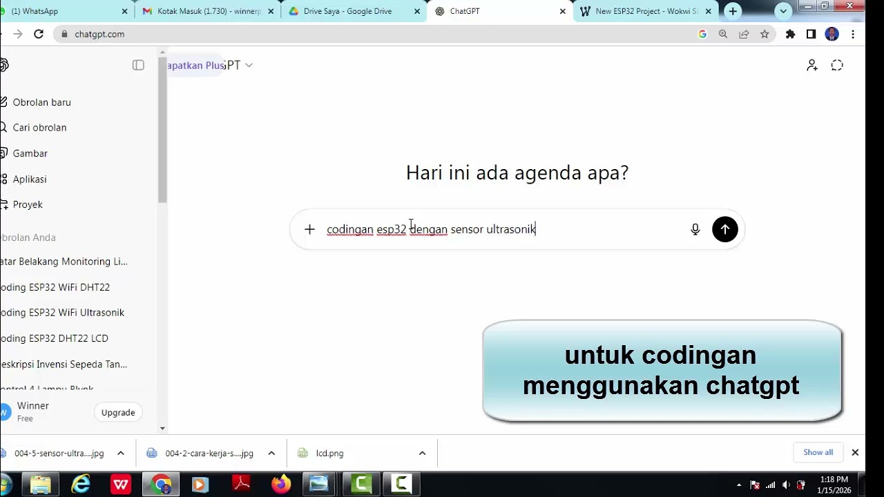This screenshot has height=497, width=884.
Task: Open chat Coding ESP32 DHT22 LCD
Action: click(54, 338)
